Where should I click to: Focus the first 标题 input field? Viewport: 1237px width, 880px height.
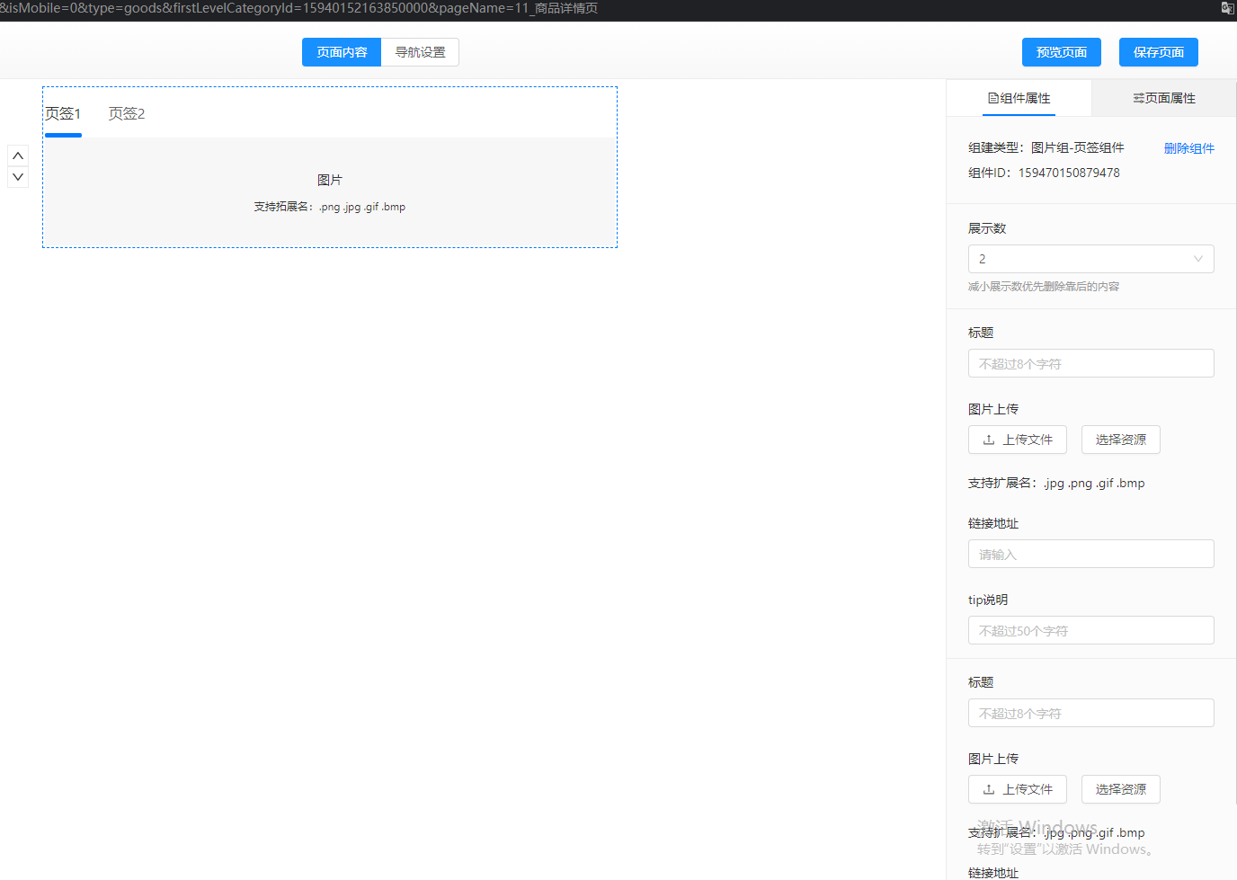pos(1091,363)
